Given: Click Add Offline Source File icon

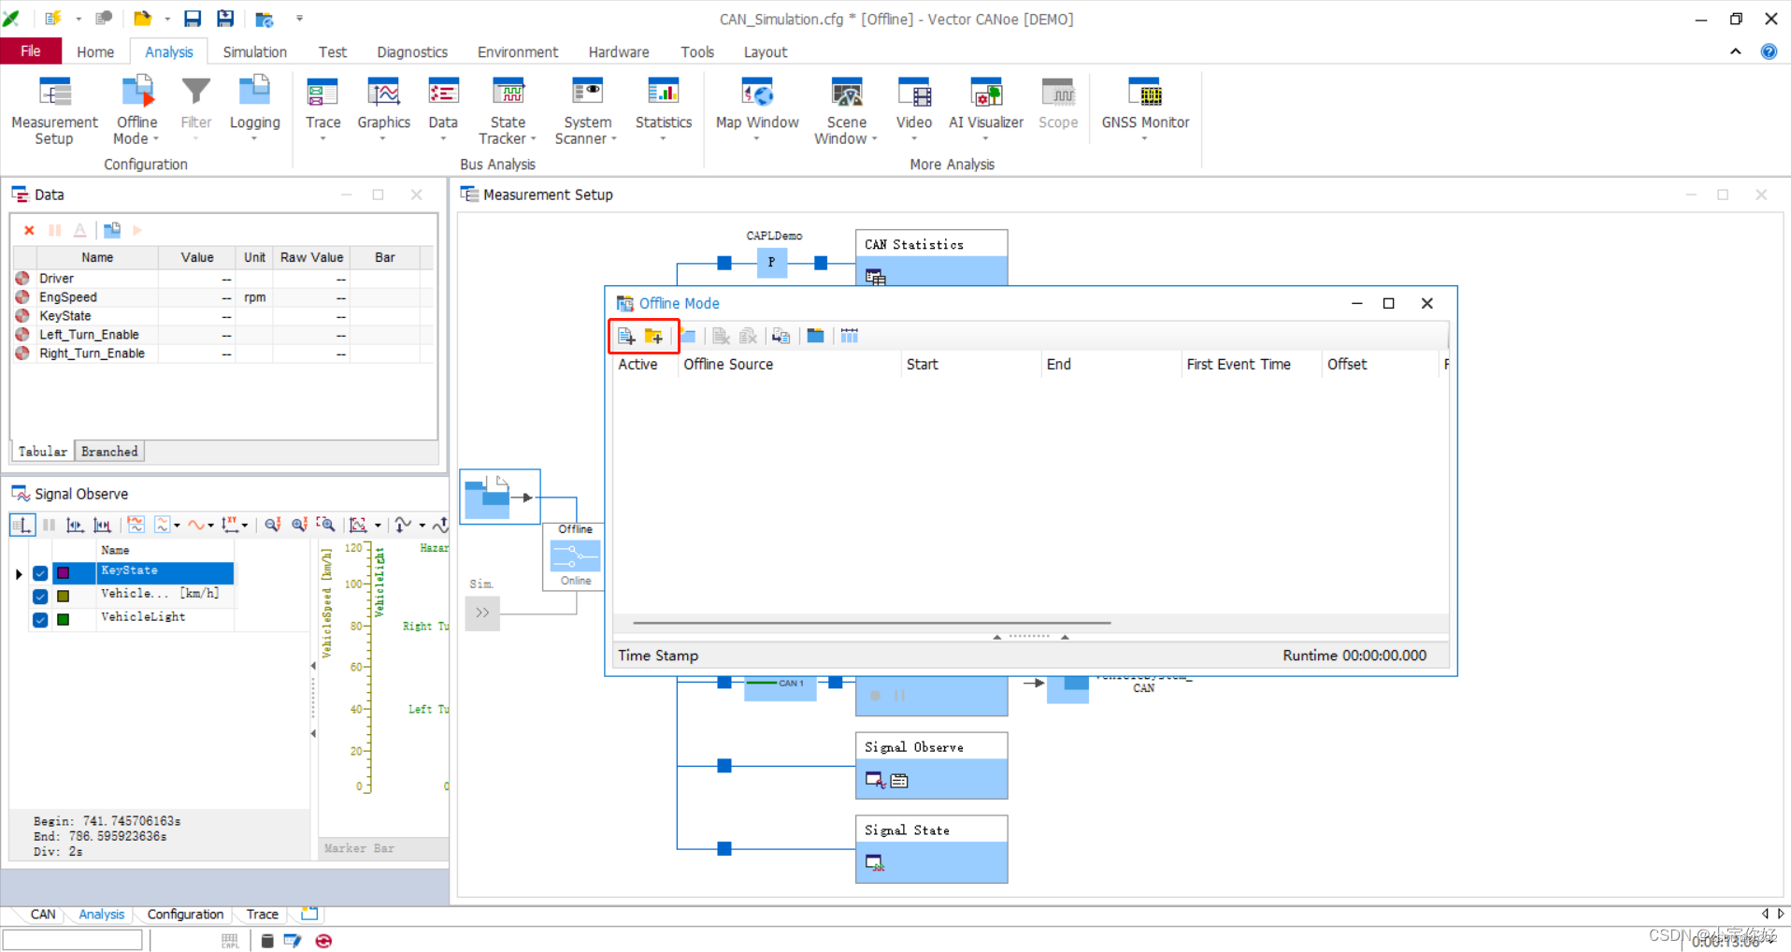Looking at the screenshot, I should coord(626,336).
